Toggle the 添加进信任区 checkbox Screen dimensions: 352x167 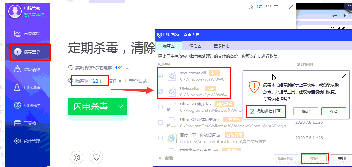(252, 111)
